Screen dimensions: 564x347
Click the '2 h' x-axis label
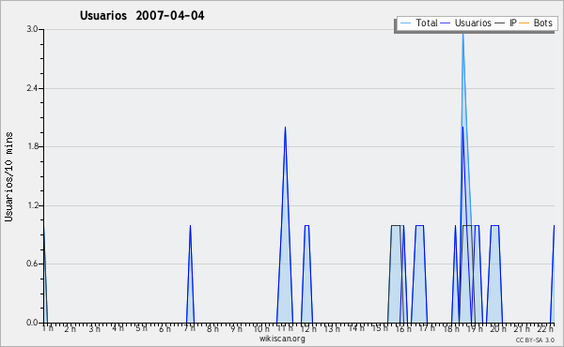pyautogui.click(x=70, y=328)
